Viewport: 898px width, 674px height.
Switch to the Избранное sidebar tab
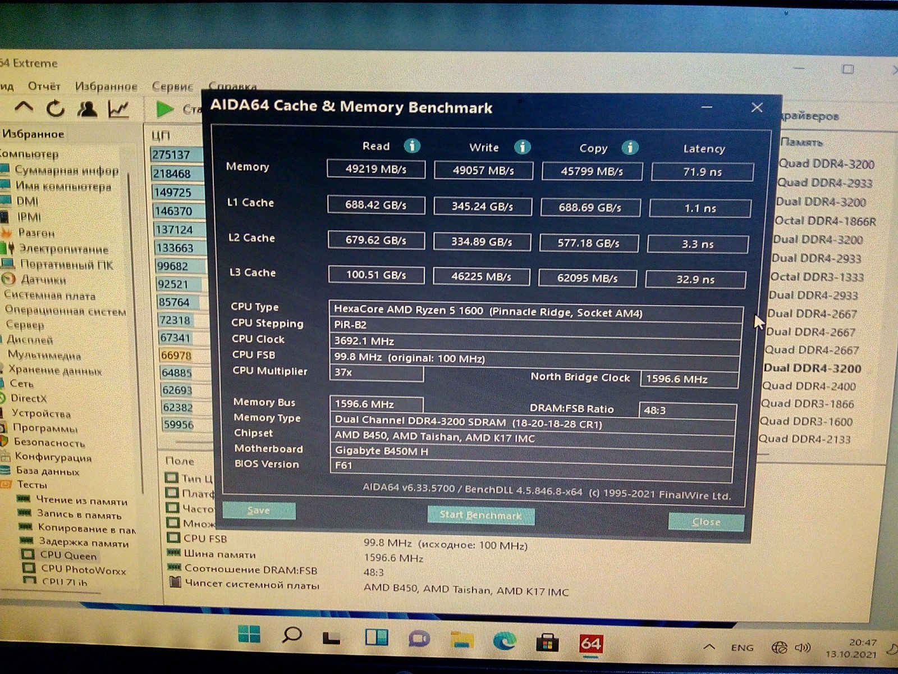coord(33,134)
